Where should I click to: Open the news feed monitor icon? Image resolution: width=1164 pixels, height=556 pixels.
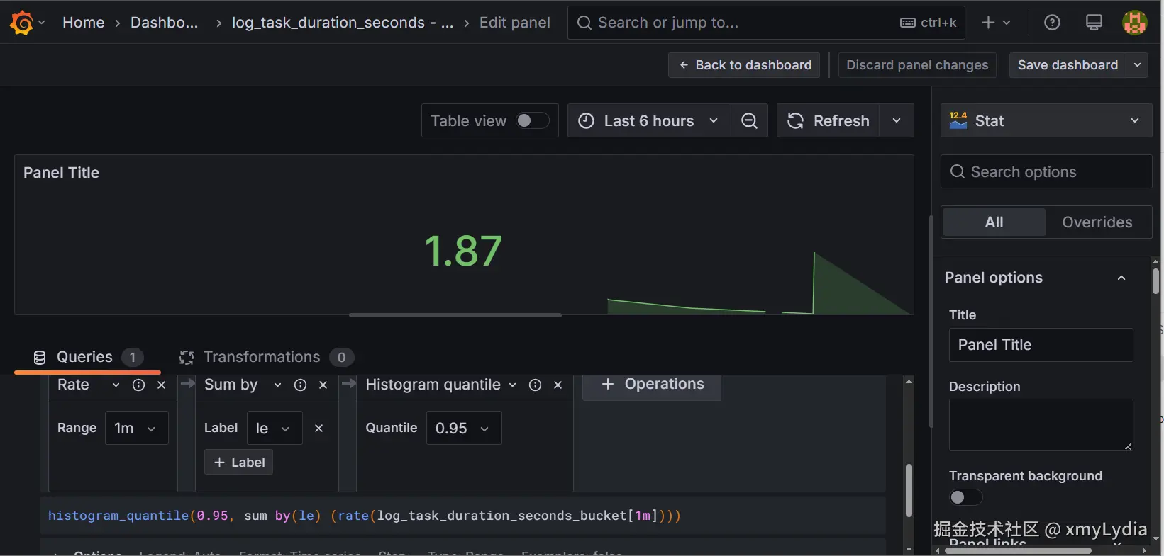point(1094,23)
